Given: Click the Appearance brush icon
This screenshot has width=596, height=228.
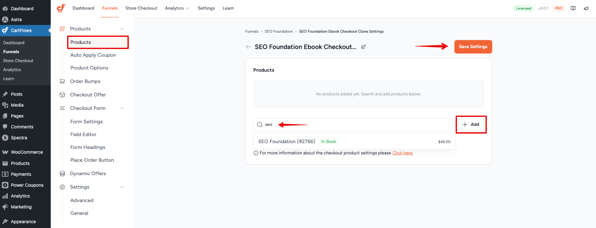Looking at the screenshot, I should 5,221.
